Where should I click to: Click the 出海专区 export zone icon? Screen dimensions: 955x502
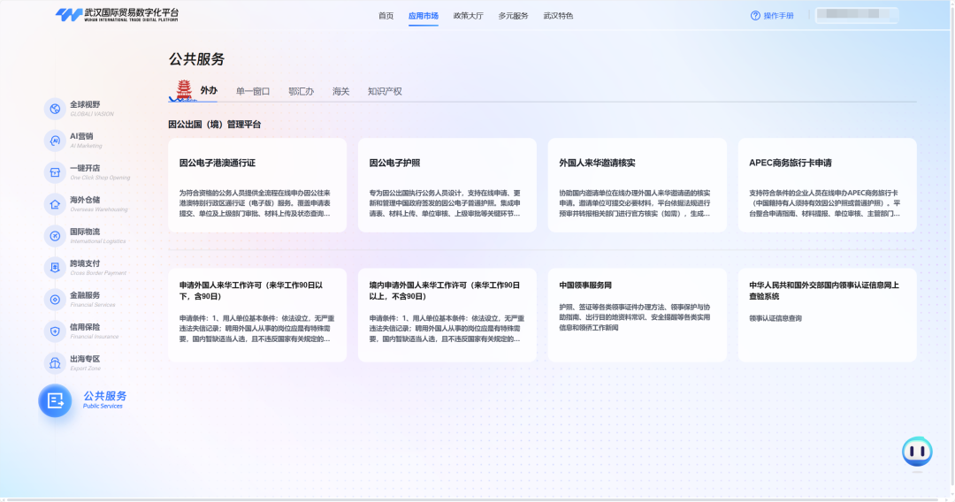tap(55, 363)
